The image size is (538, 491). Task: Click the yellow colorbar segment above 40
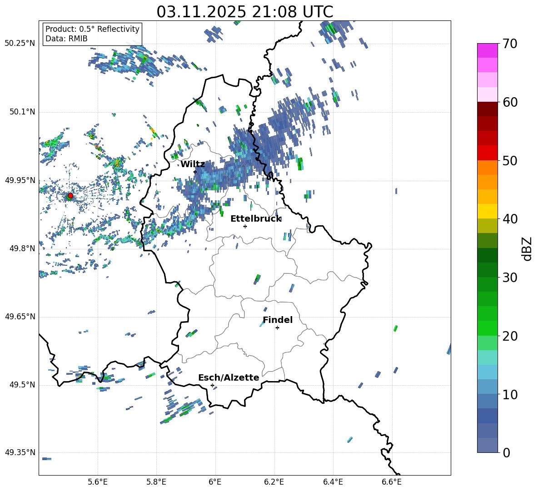(487, 211)
